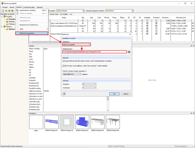
Task: Toggle Skrýt staré verze aplikací checkbox
Action: [64, 66]
